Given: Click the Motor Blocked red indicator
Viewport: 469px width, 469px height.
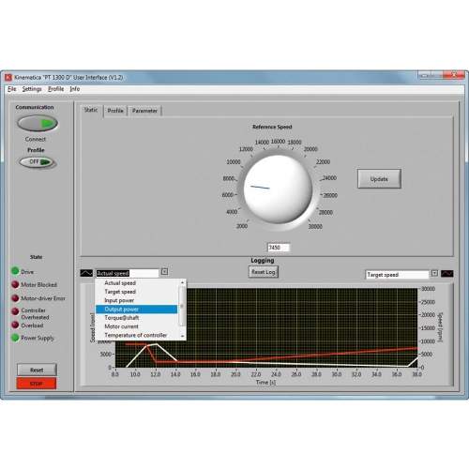Looking at the screenshot, I should pyautogui.click(x=15, y=284).
